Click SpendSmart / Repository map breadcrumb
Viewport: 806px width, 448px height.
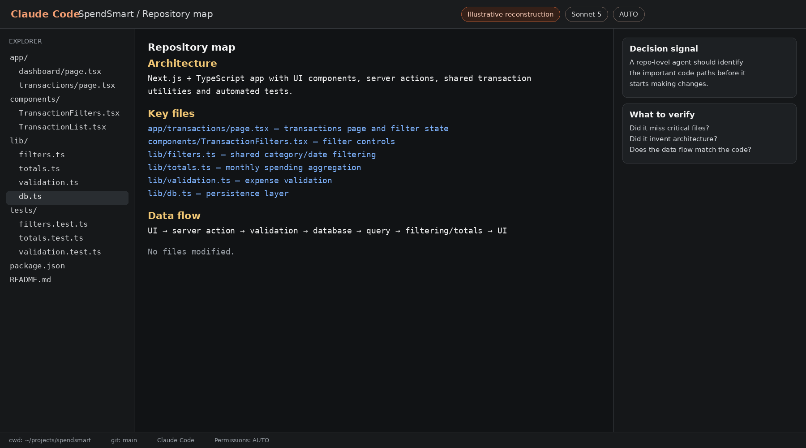[146, 14]
